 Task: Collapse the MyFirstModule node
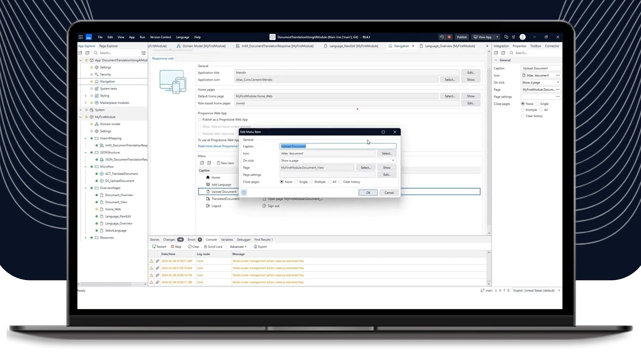point(80,117)
